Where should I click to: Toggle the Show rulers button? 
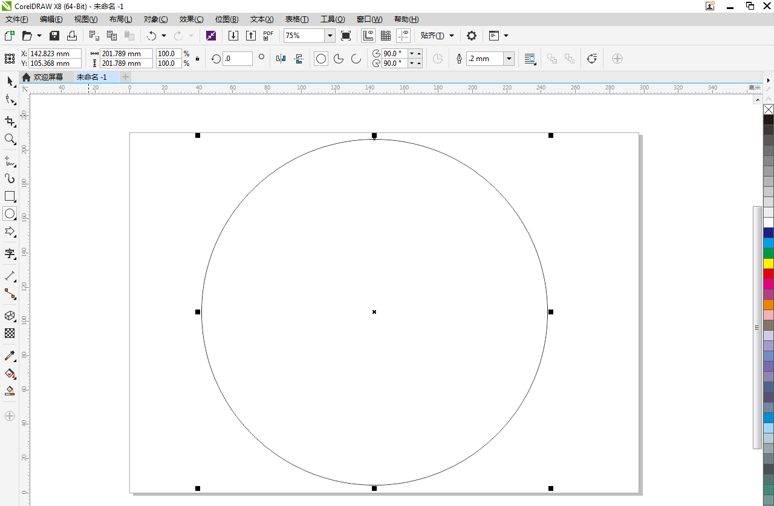(x=368, y=36)
